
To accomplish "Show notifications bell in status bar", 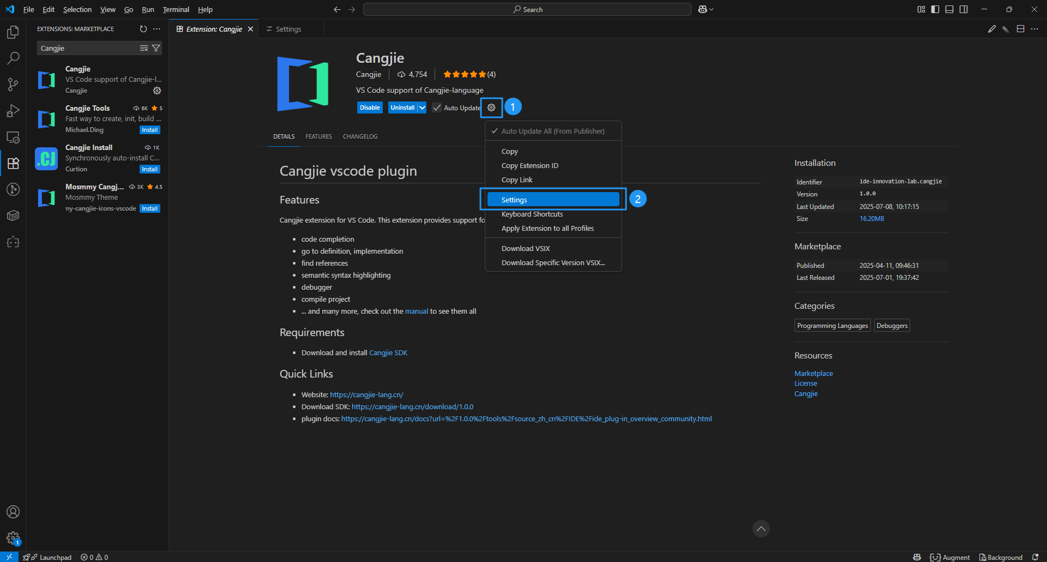I will (1035, 557).
